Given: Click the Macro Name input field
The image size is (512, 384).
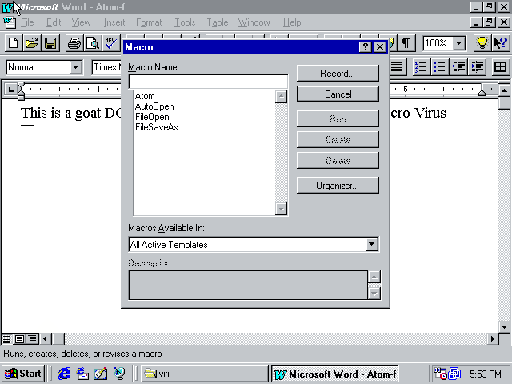Looking at the screenshot, I should 208,82.
